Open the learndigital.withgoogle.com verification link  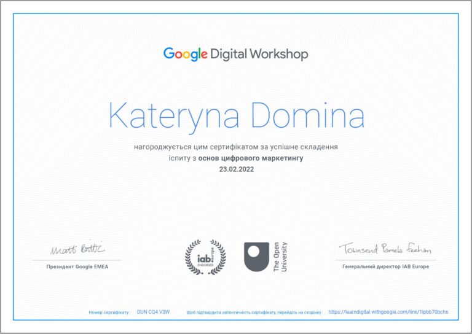(388, 312)
